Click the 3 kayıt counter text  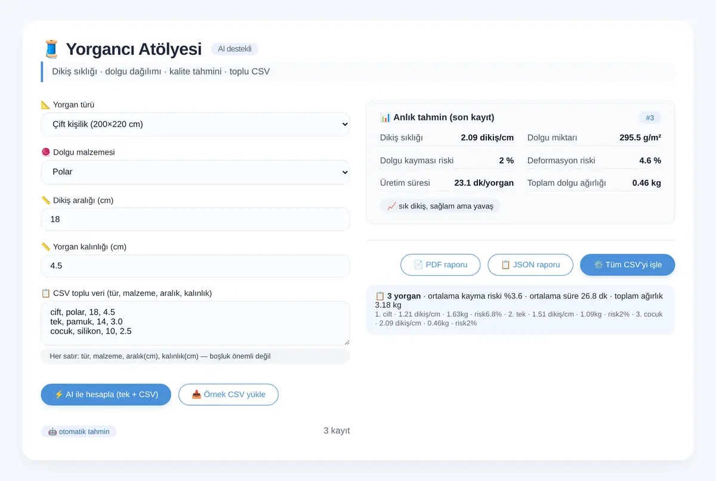point(337,431)
